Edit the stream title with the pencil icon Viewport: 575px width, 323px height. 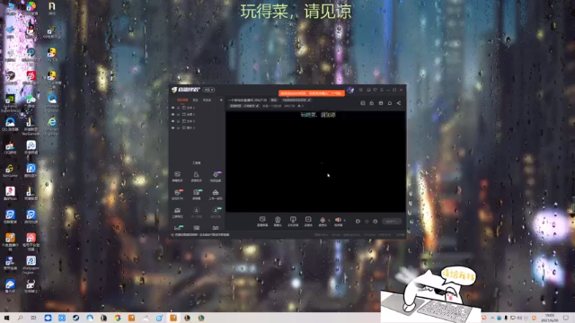pyautogui.click(x=309, y=100)
